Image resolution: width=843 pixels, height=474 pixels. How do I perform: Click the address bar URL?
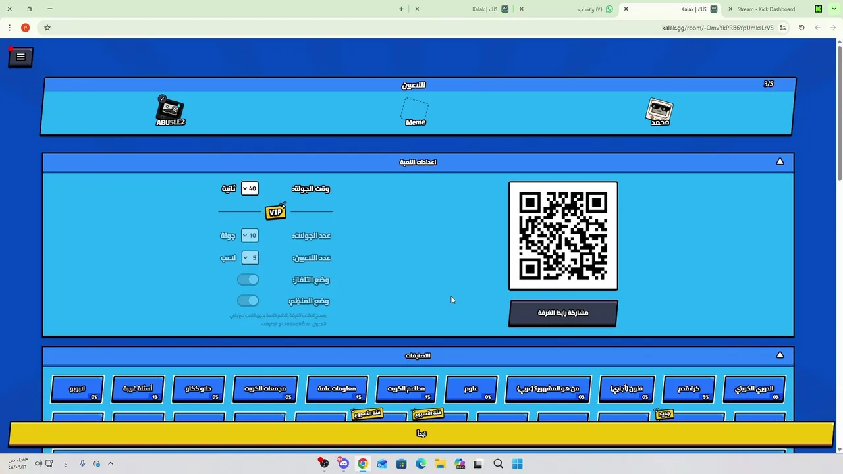point(717,28)
